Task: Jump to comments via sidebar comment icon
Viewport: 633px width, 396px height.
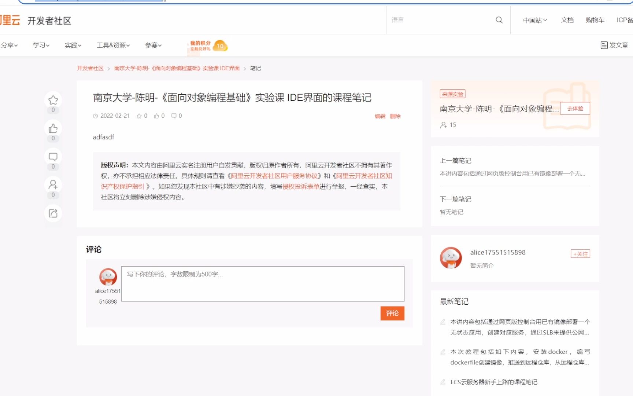Action: [53, 157]
